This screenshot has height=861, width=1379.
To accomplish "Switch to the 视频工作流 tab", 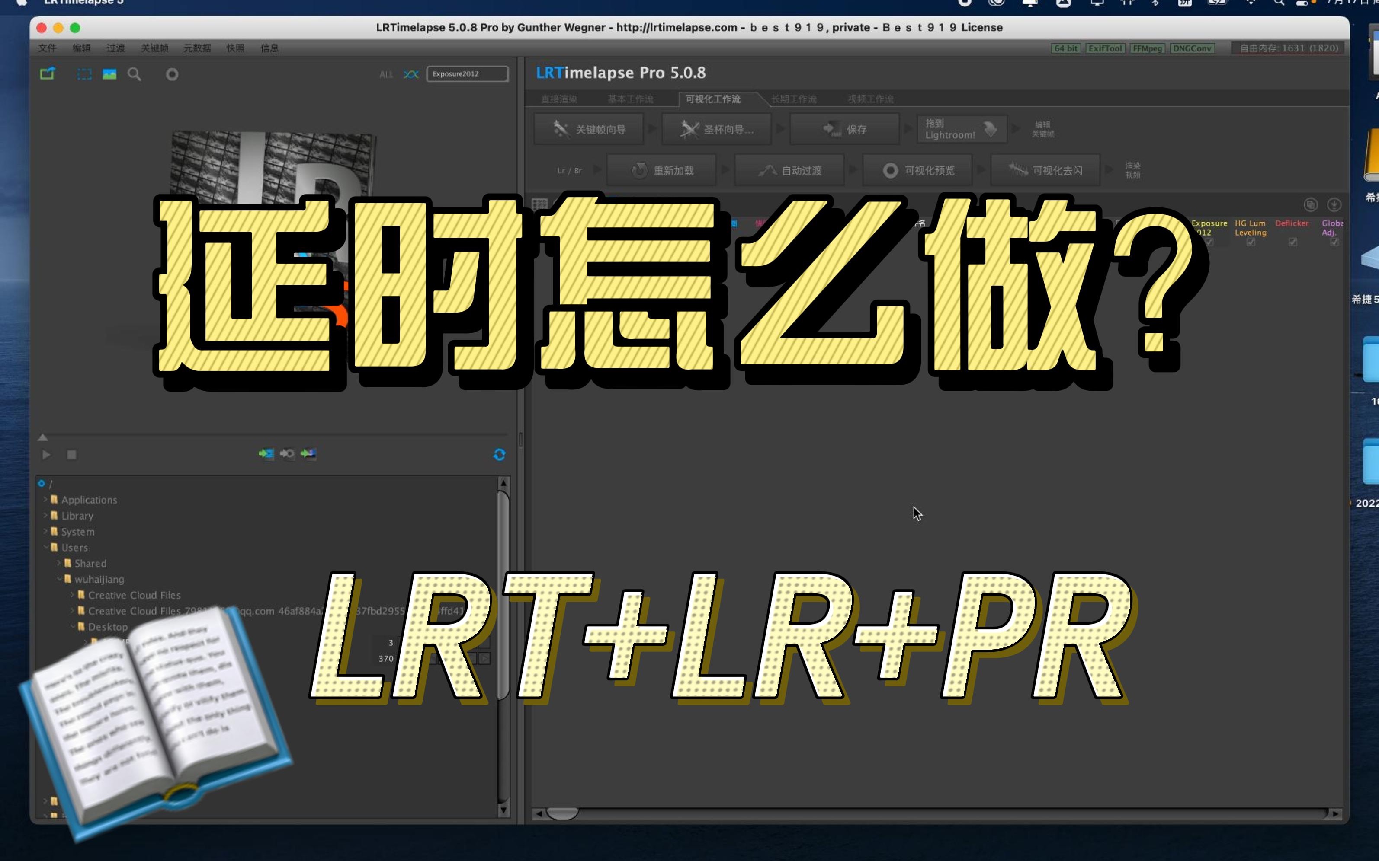I will 872,99.
